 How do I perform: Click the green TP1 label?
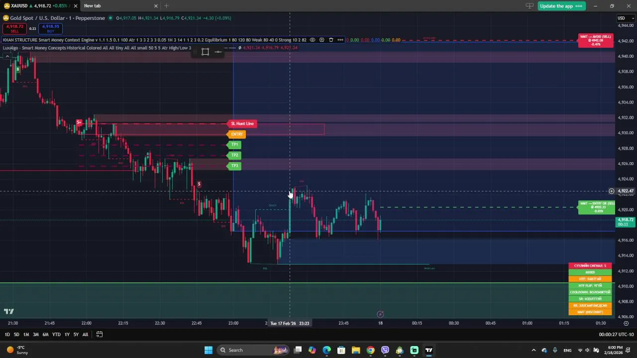point(234,145)
